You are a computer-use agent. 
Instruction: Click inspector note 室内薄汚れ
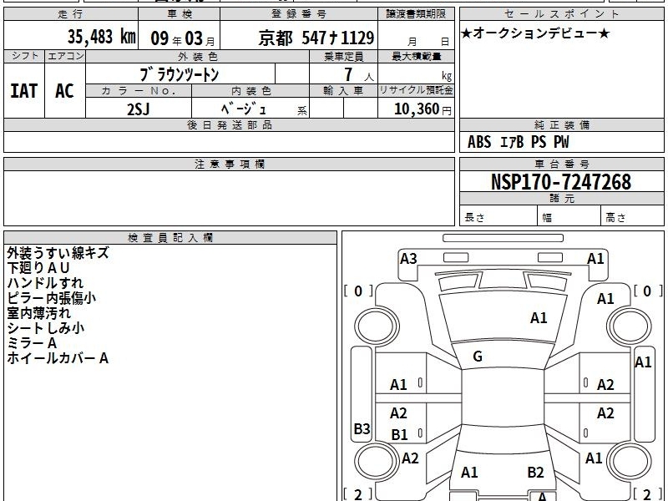(38, 313)
